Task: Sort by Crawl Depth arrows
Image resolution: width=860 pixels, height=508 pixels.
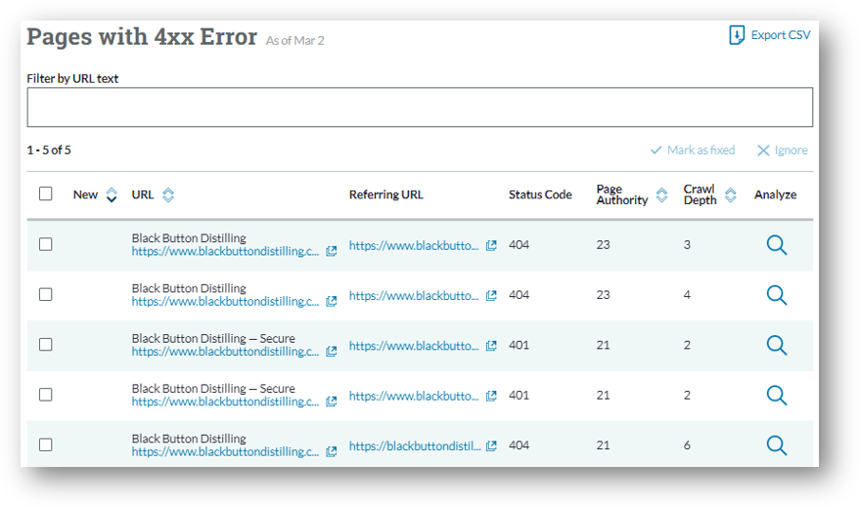Action: (730, 194)
